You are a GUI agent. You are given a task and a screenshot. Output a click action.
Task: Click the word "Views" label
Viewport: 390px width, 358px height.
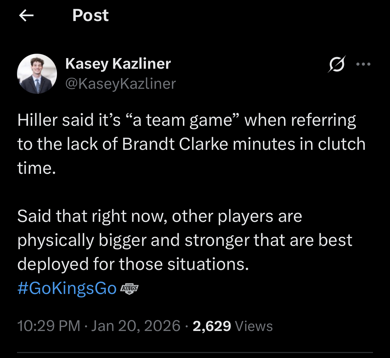[254, 326]
